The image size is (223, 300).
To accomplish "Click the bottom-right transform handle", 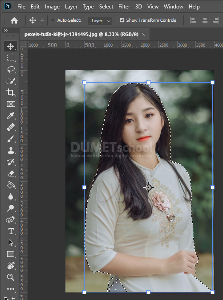I will [x=212, y=292].
